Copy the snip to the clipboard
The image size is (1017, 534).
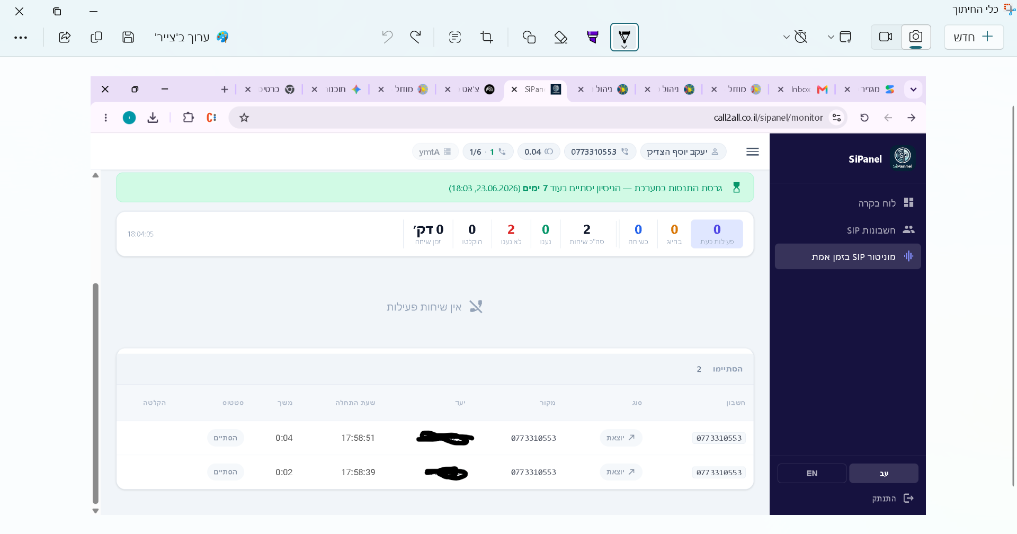click(96, 37)
